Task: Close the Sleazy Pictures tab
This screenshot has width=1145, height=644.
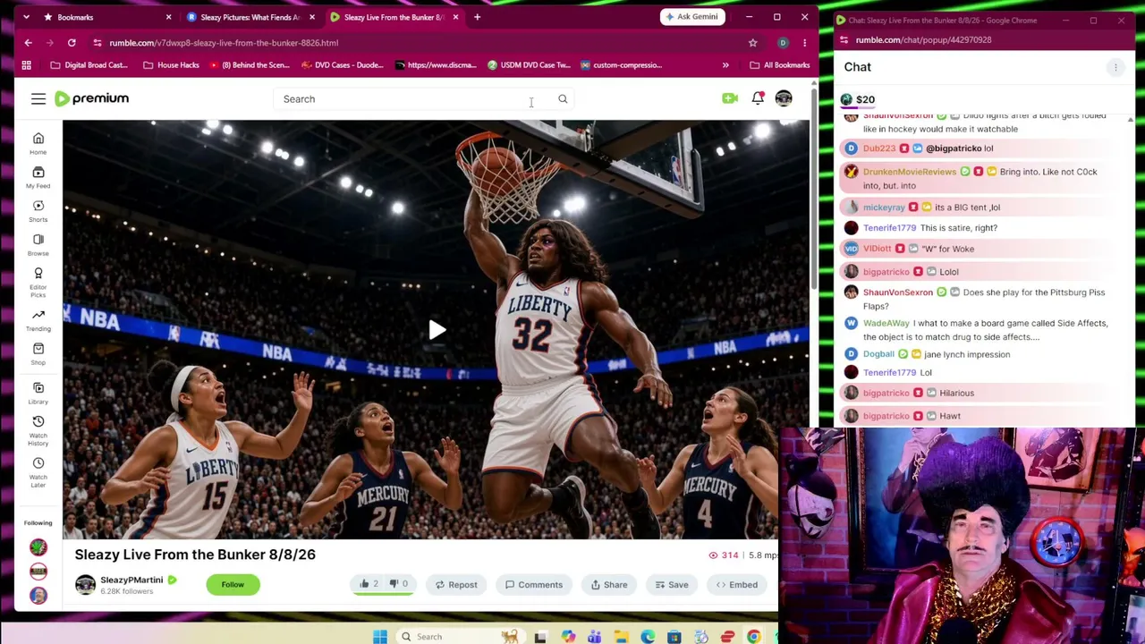Action: pos(311,17)
